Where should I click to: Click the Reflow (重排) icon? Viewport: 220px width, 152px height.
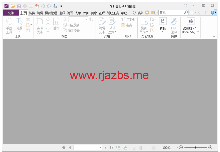(x=56, y=24)
